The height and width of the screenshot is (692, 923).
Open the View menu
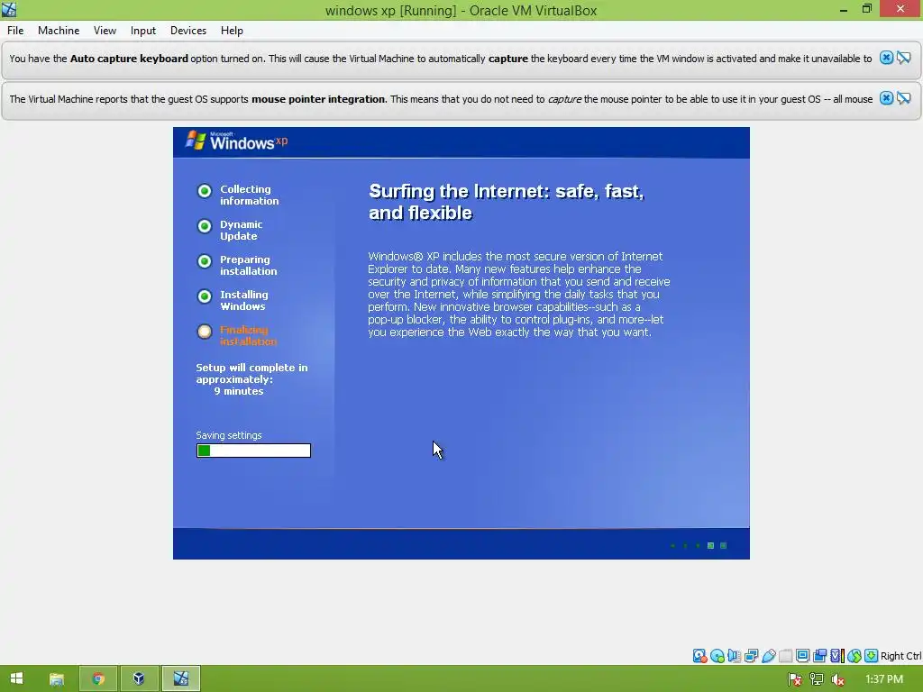click(105, 31)
